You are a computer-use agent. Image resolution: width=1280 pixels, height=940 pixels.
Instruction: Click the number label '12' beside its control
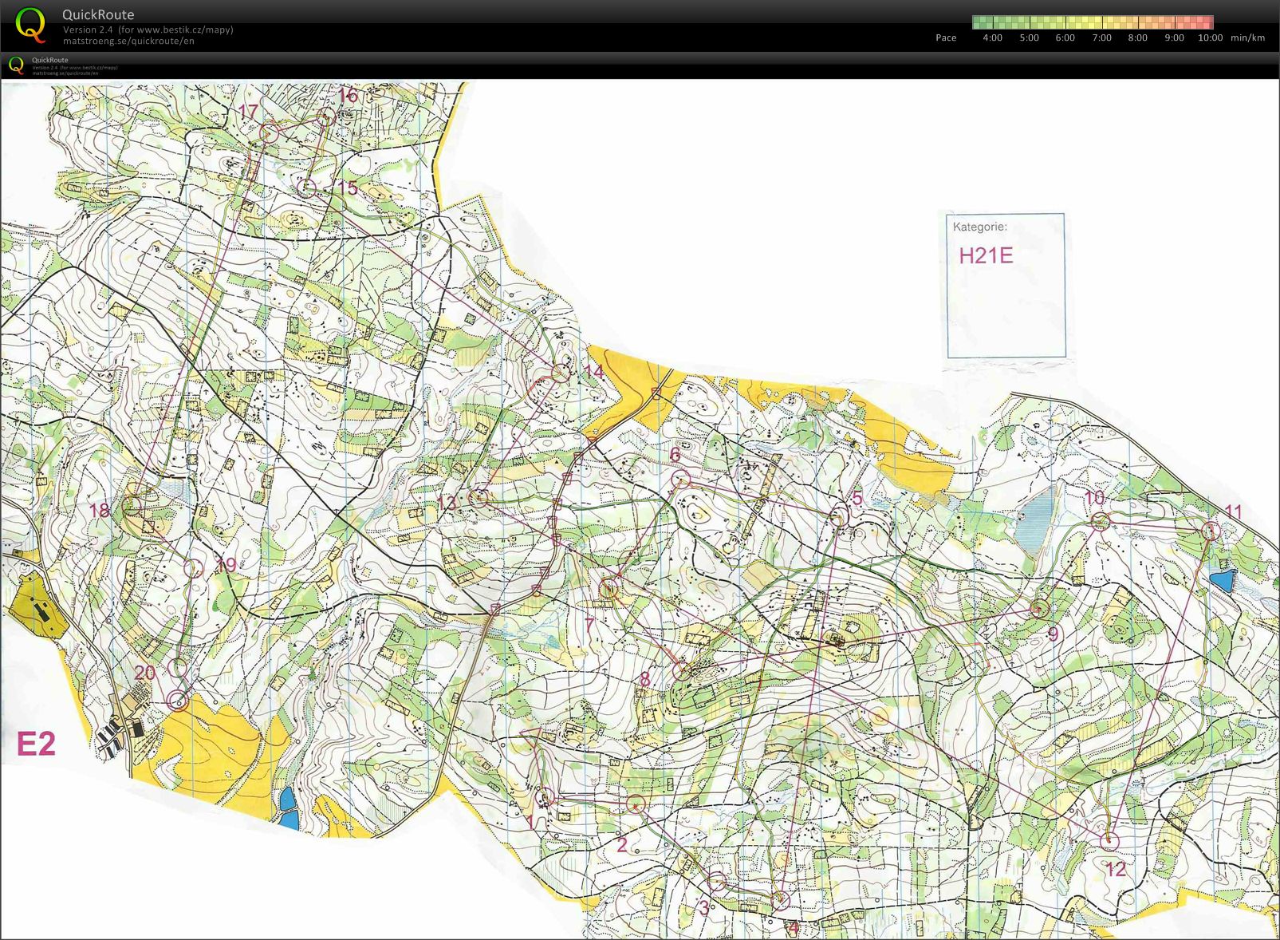click(1115, 869)
